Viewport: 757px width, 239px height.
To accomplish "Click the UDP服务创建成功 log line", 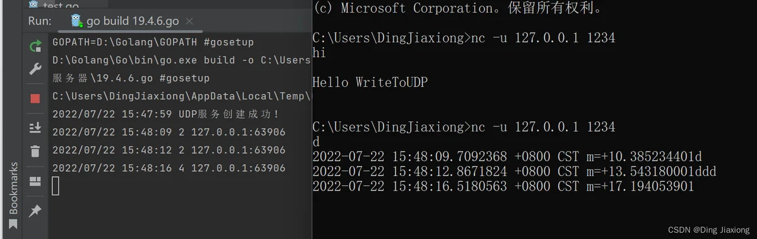I will 166,114.
